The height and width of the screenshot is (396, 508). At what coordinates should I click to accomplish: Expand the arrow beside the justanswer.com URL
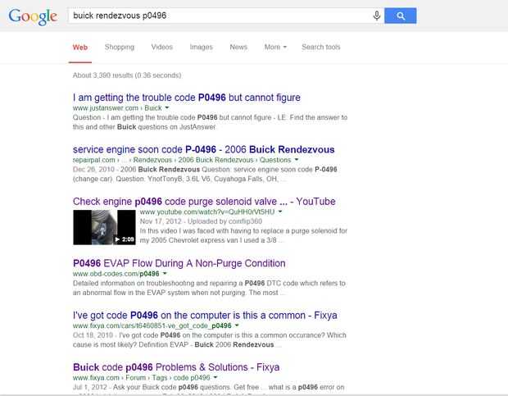166,108
